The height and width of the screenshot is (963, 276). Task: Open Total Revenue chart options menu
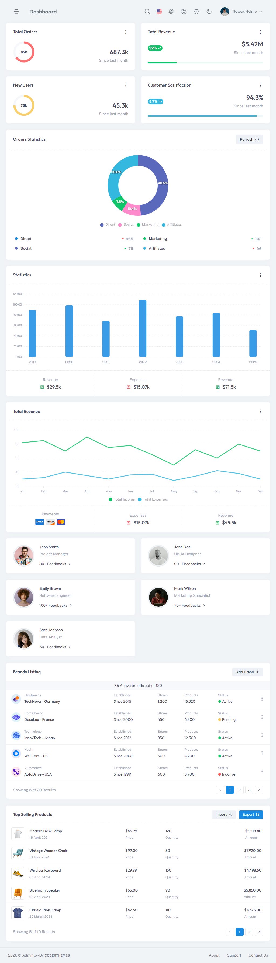click(x=260, y=412)
